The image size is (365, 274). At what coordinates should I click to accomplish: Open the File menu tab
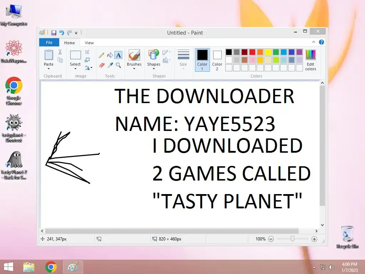tap(49, 42)
